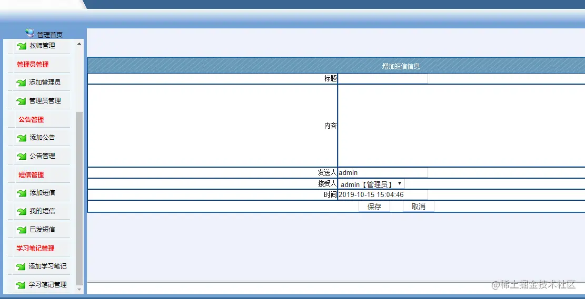Click the red 公告管理 section header
585x299 pixels.
(32, 119)
